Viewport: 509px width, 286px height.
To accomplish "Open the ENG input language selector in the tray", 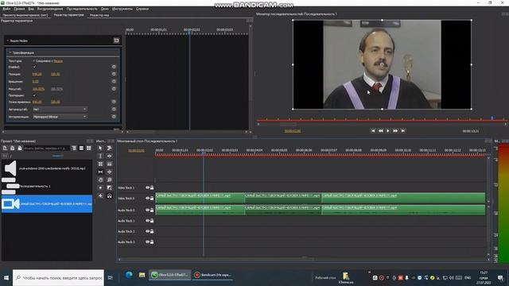I will pyautogui.click(x=468, y=278).
